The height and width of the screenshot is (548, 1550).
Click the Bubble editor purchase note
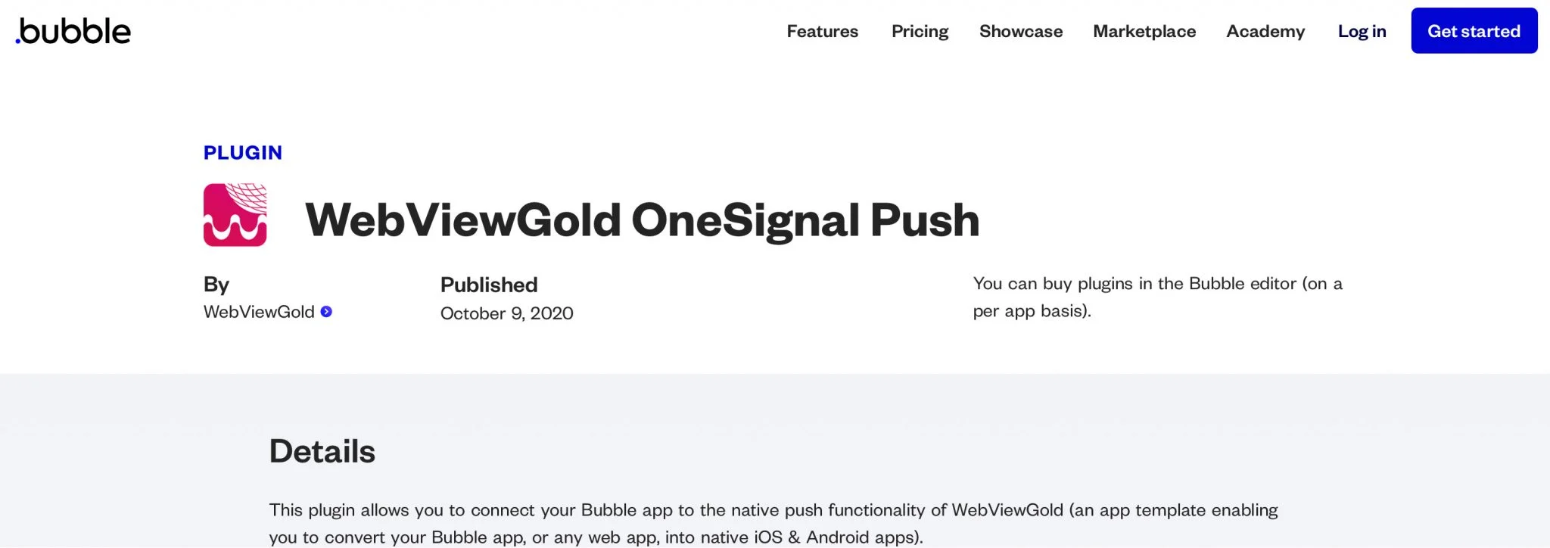[x=1158, y=296]
